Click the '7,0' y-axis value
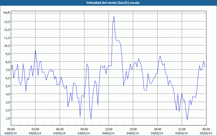The height and width of the screenshot is (136, 217). pyautogui.click(x=7, y=70)
